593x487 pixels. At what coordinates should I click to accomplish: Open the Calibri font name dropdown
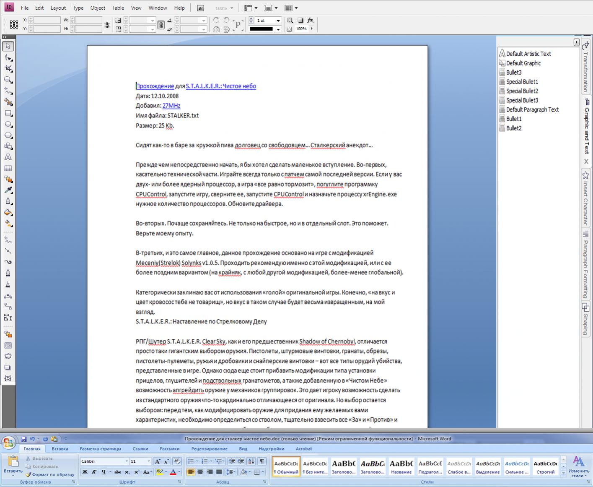(127, 461)
